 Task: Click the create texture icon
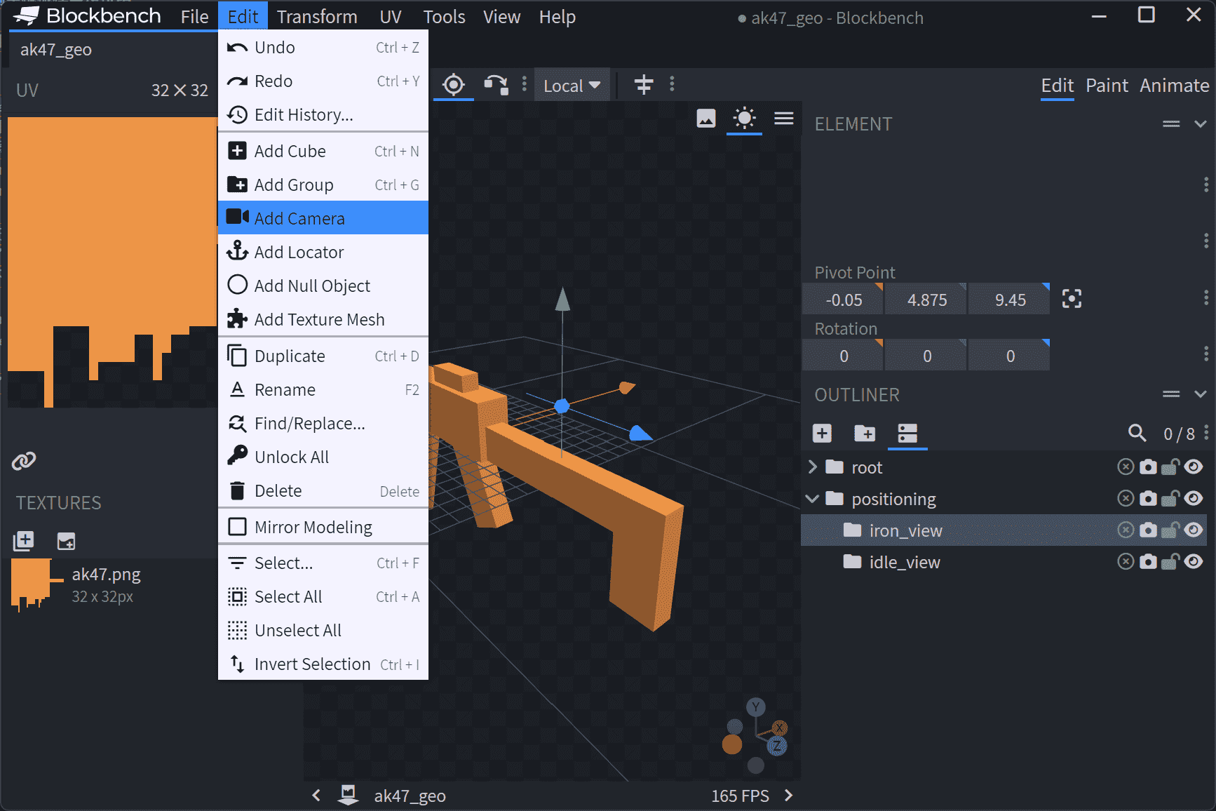(x=66, y=540)
